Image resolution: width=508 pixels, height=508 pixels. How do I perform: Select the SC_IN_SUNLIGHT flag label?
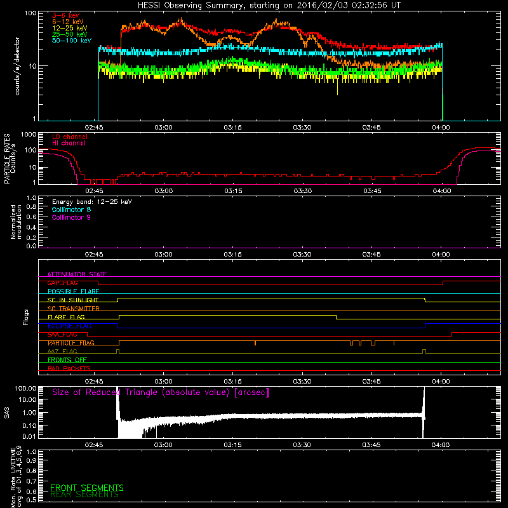(73, 300)
